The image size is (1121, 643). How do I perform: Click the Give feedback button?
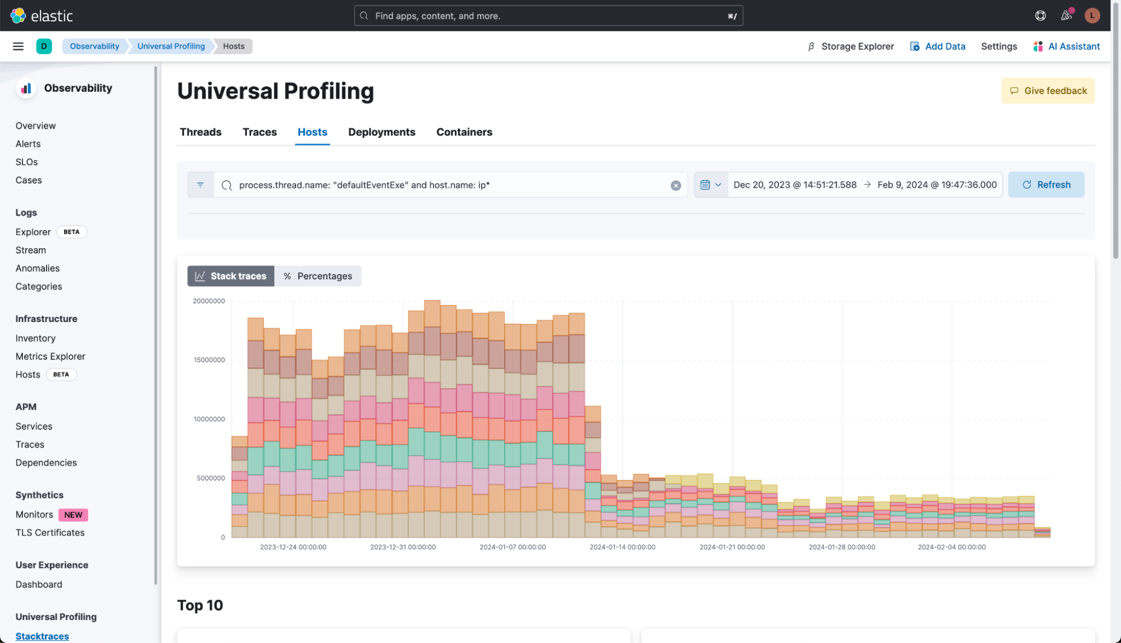point(1047,91)
